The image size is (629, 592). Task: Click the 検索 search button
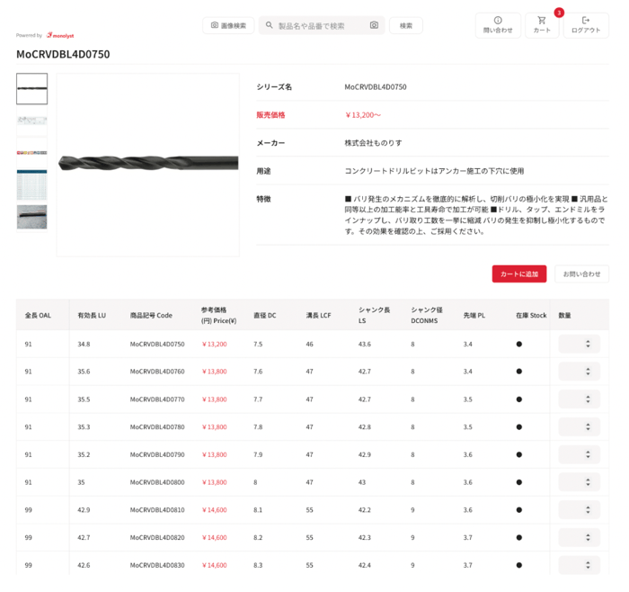406,25
